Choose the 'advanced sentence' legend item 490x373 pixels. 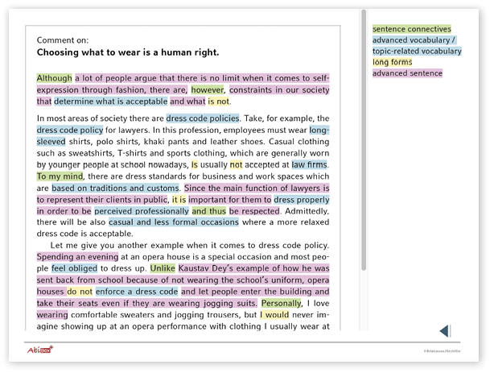click(x=407, y=73)
